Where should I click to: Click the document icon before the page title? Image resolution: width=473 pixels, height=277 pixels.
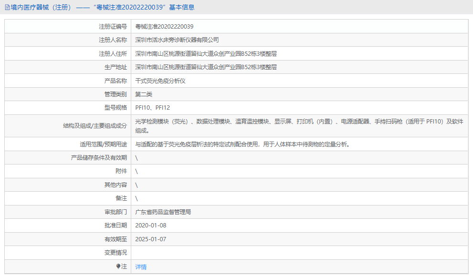(x=7, y=7)
